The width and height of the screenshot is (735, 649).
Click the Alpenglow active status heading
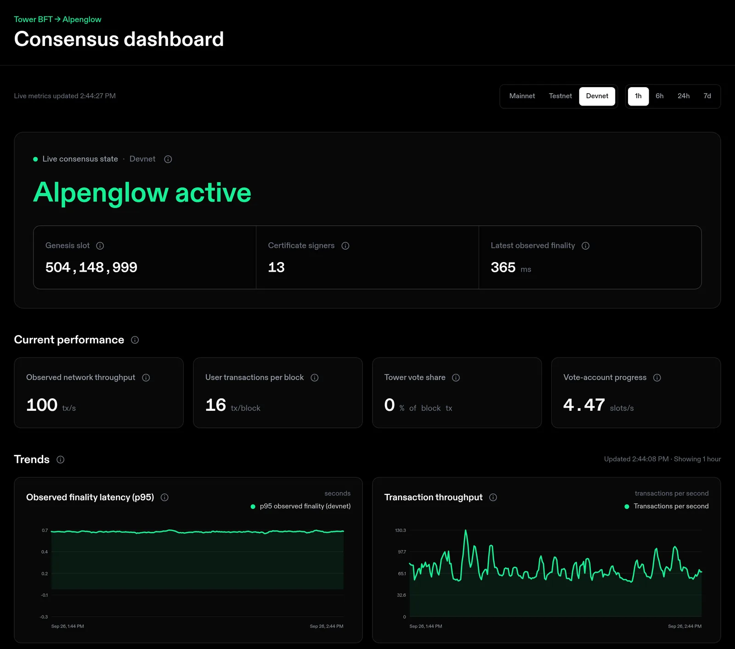click(142, 192)
